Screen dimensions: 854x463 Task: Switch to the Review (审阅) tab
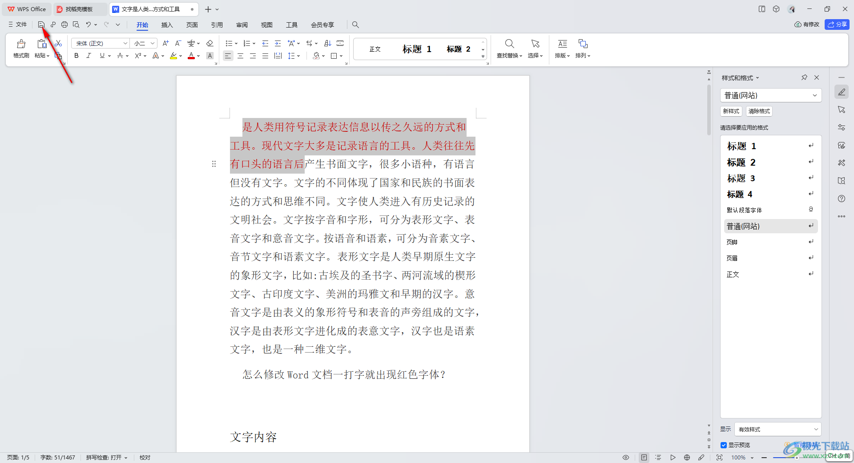tap(242, 25)
